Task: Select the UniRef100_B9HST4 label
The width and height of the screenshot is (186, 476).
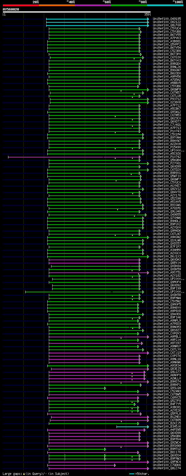Action: point(167,381)
